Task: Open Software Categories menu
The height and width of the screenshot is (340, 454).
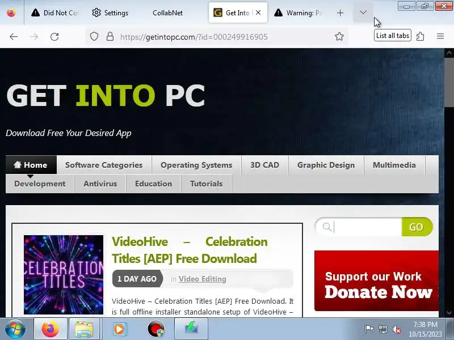Action: [104, 165]
